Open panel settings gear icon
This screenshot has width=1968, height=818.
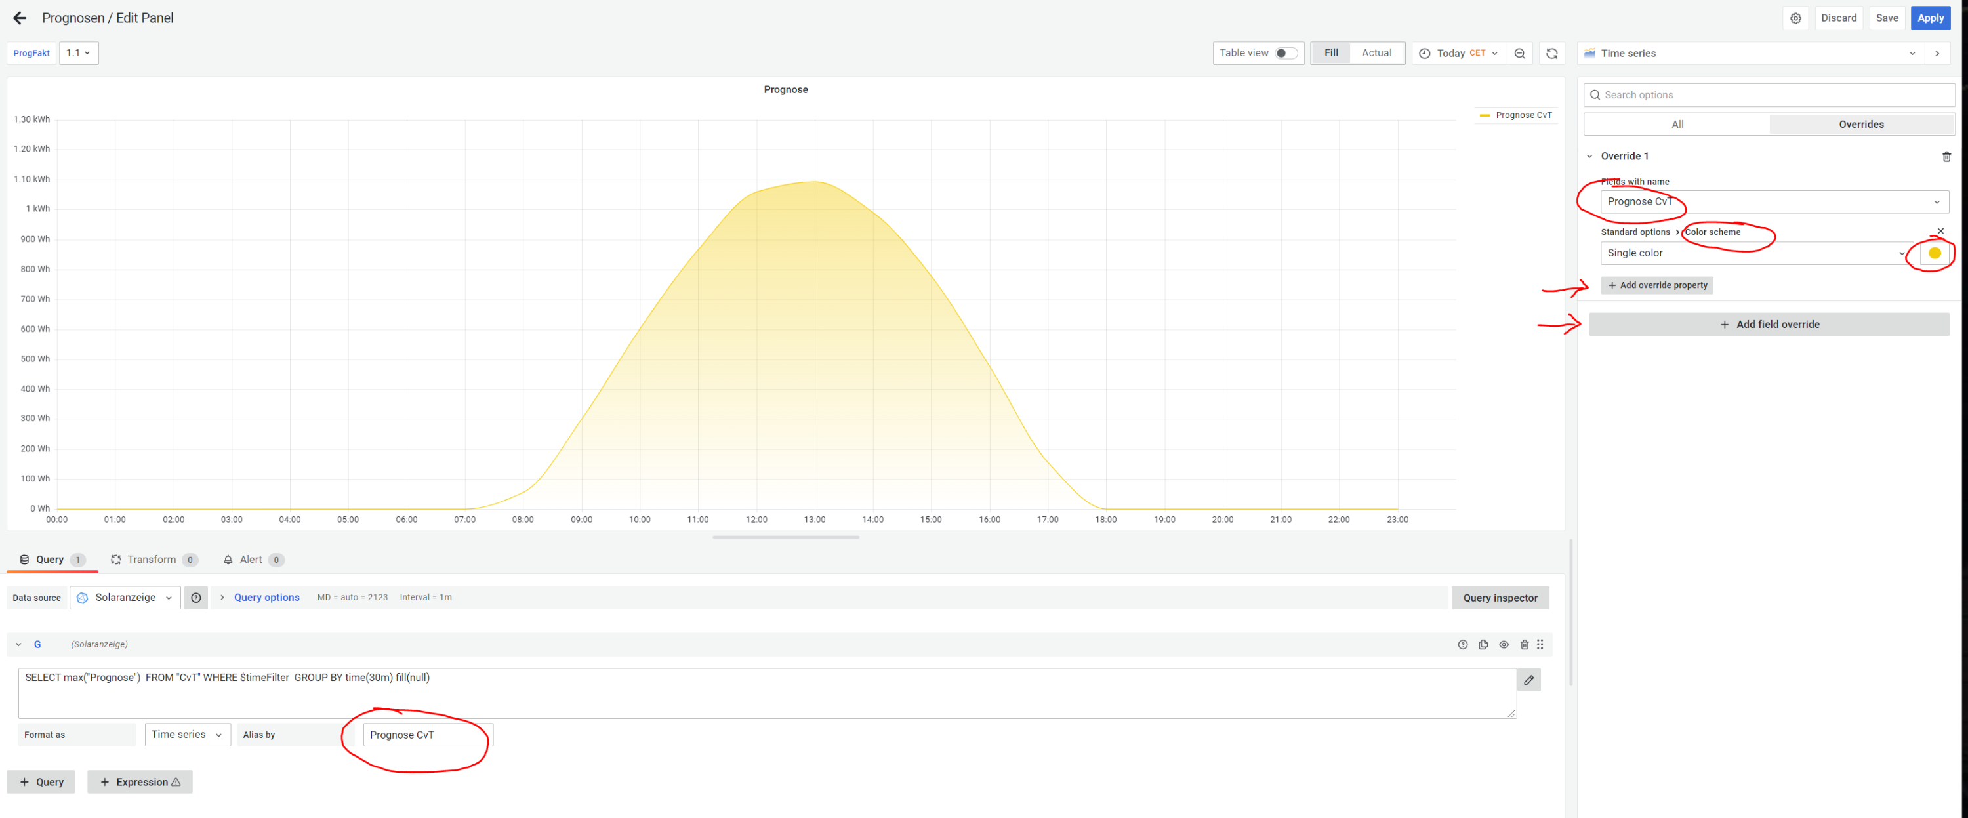tap(1795, 18)
